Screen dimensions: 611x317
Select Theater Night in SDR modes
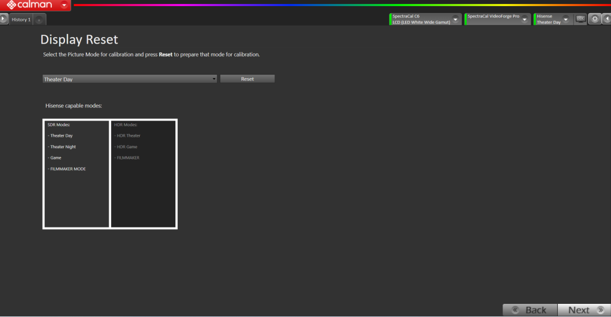[63, 147]
